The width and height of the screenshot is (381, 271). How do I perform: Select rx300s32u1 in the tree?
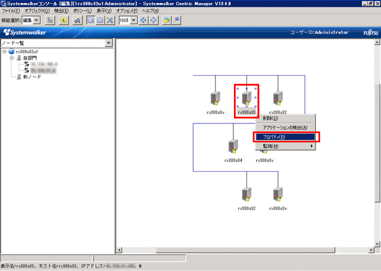pos(27,51)
